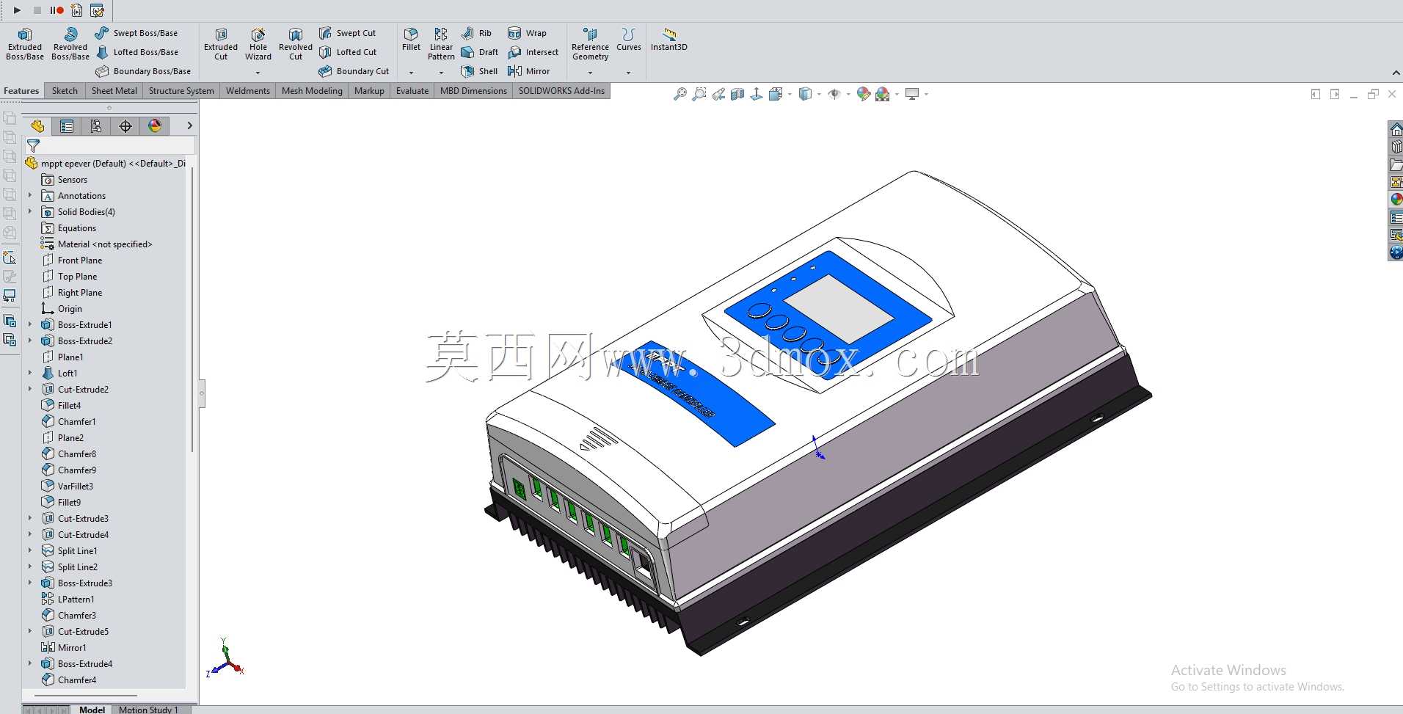The height and width of the screenshot is (714, 1403).
Task: Open the Curves tool
Action: 628,40
